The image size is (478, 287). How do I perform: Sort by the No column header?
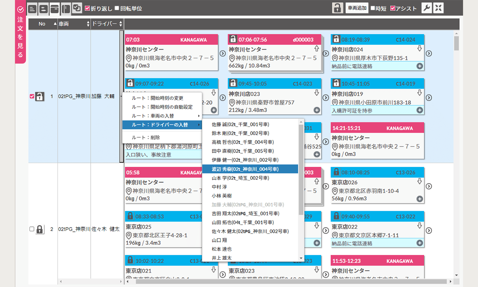(x=43, y=24)
